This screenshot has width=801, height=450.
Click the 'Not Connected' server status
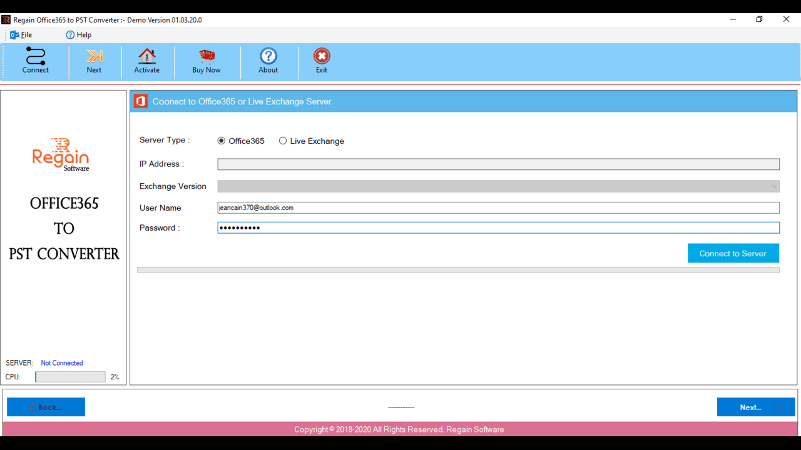click(x=62, y=363)
